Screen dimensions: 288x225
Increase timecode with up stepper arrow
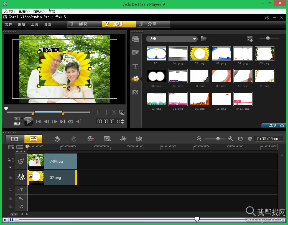pyautogui.click(x=122, y=120)
